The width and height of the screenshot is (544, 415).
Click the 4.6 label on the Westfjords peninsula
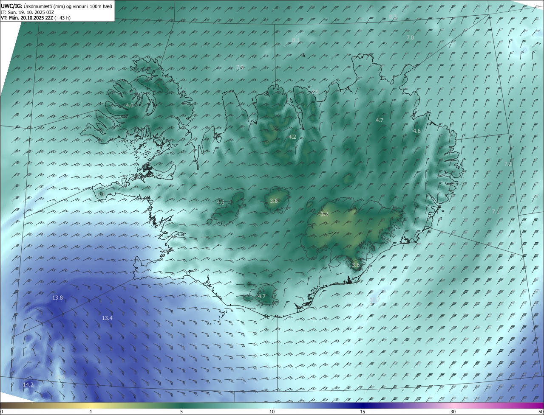[x=129, y=105]
